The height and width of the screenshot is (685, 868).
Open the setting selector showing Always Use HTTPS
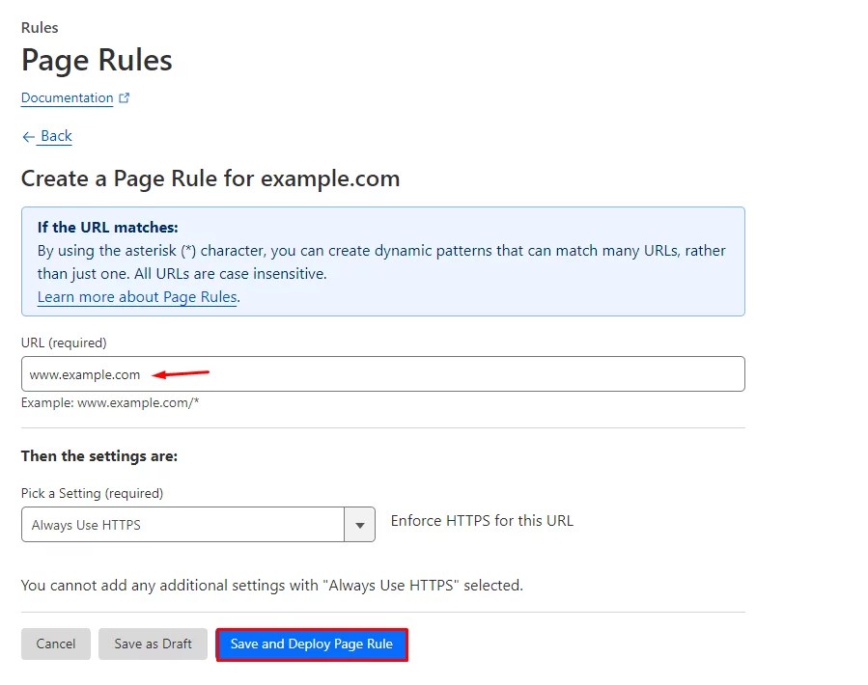(x=183, y=524)
